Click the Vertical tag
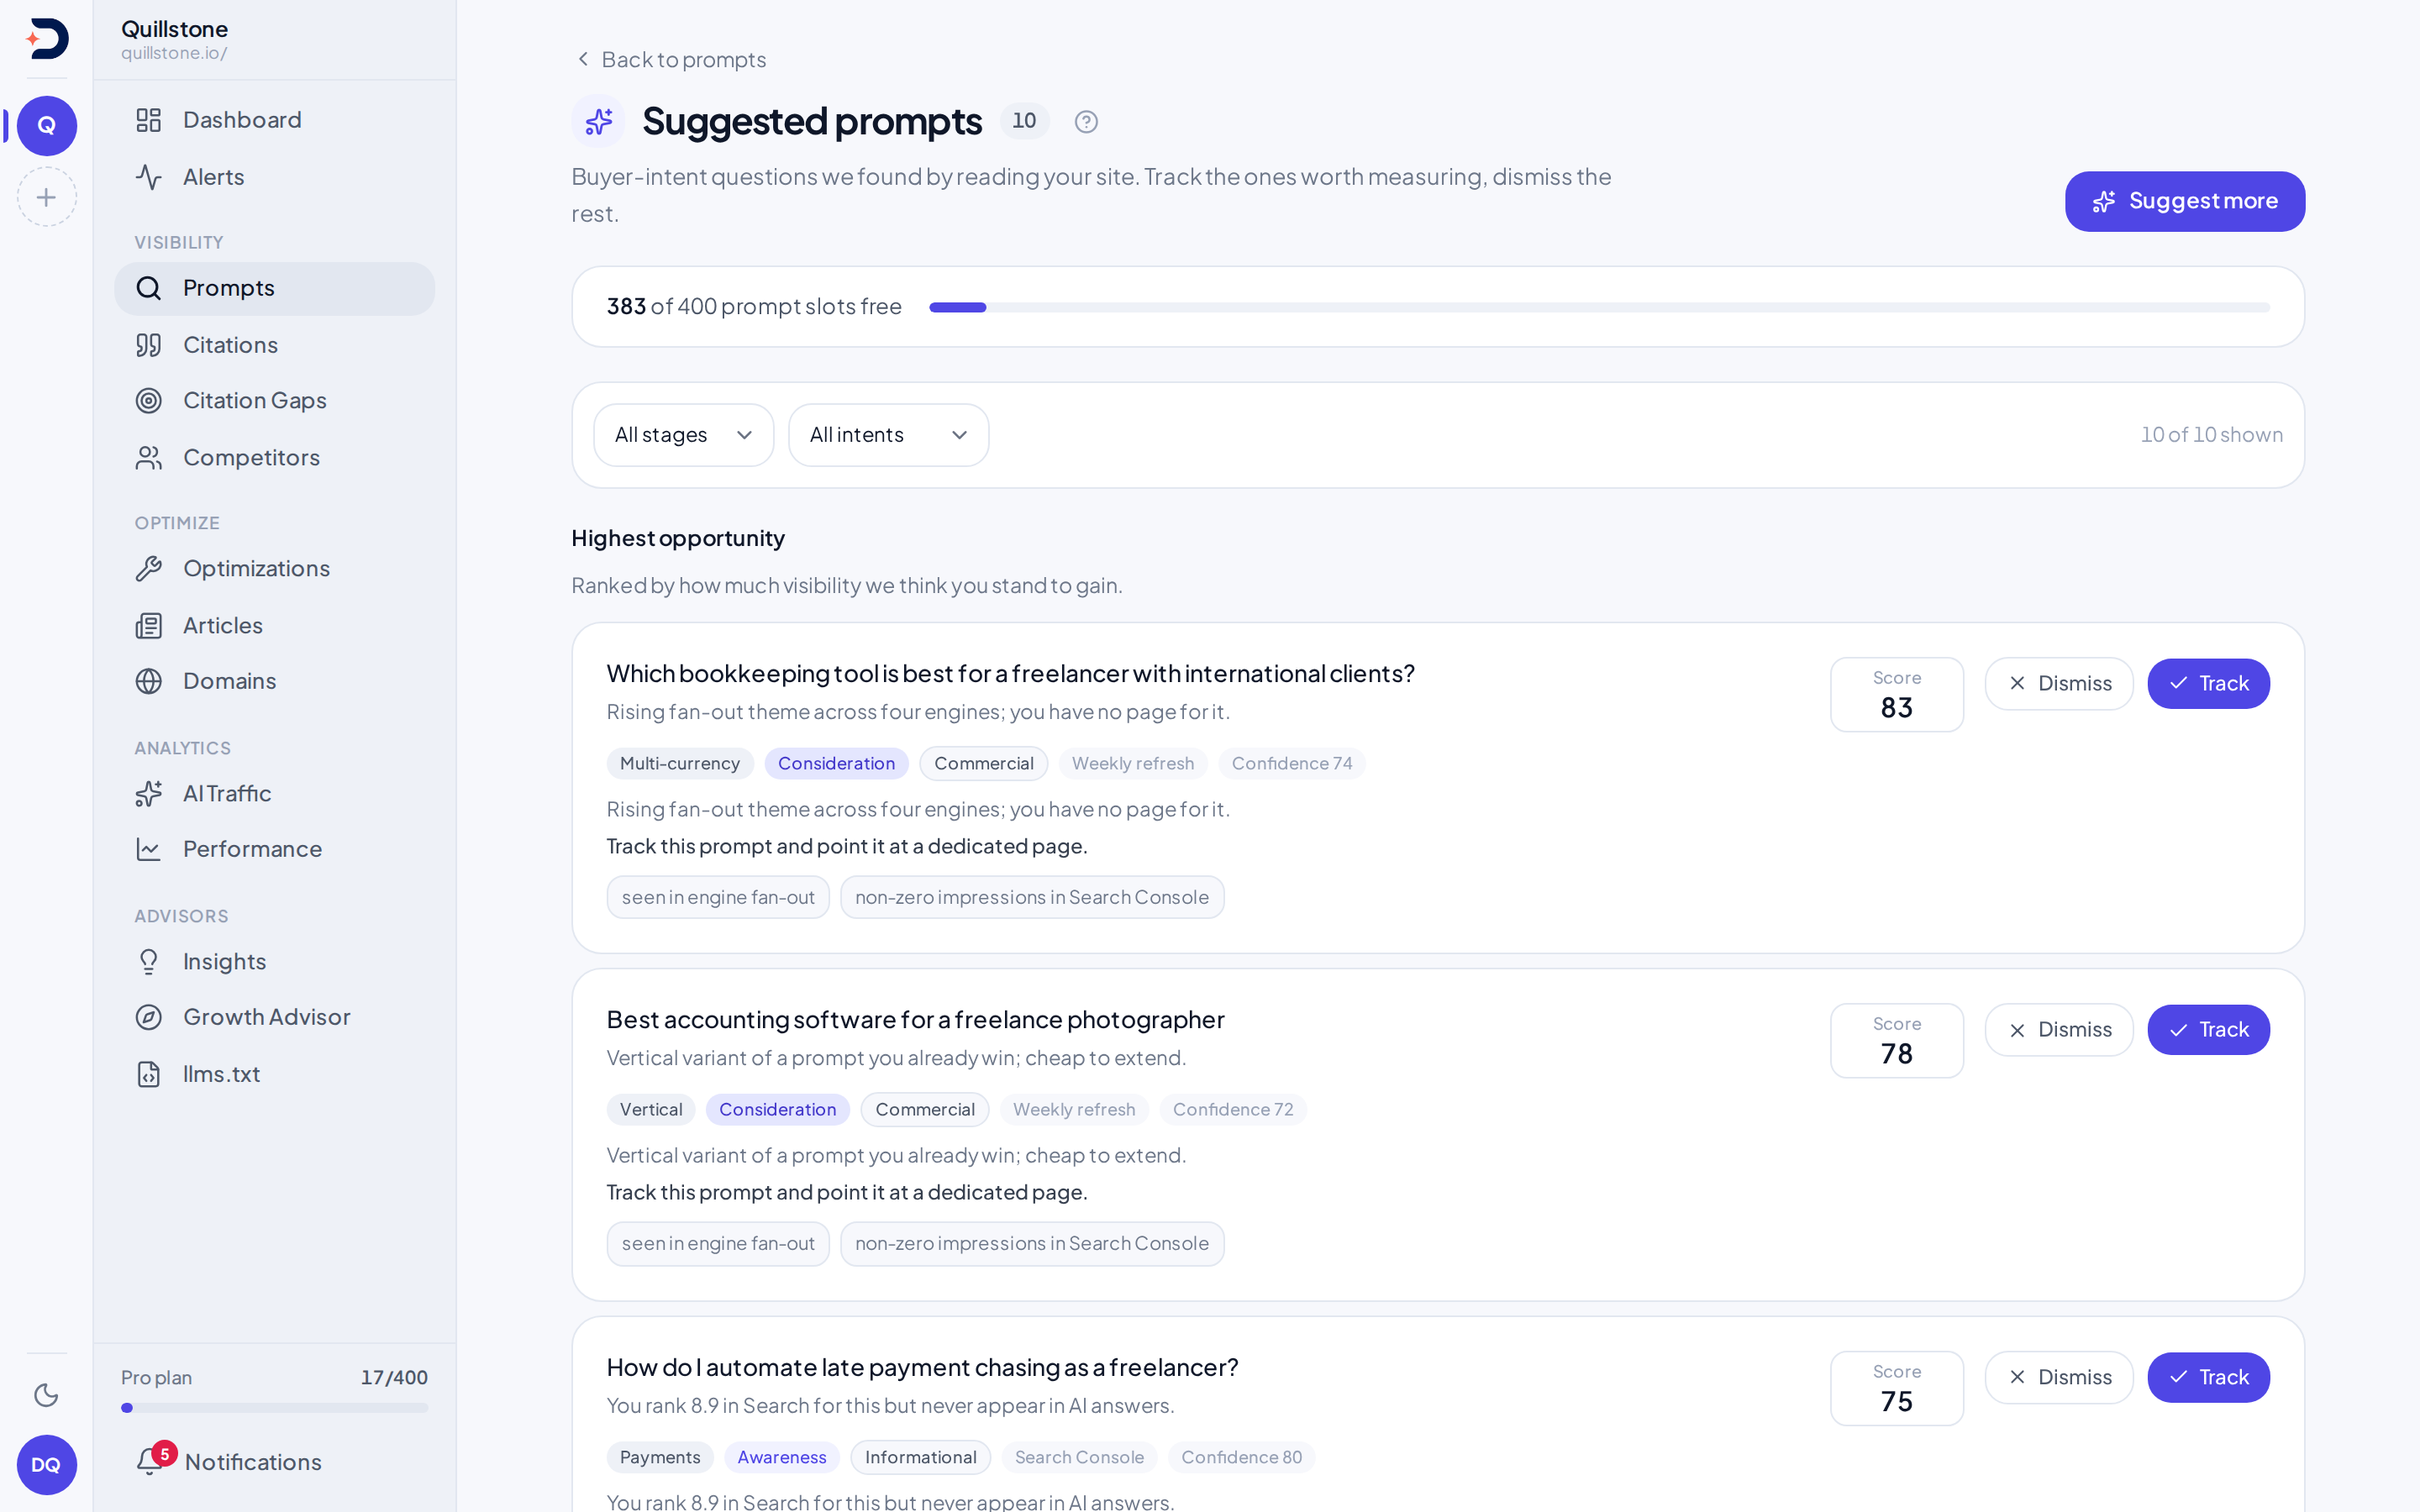The width and height of the screenshot is (2420, 1512). [x=651, y=1110]
